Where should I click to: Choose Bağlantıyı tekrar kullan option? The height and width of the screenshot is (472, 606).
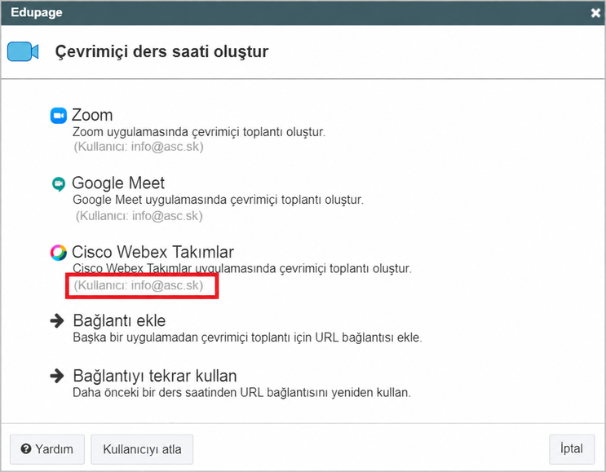[155, 376]
